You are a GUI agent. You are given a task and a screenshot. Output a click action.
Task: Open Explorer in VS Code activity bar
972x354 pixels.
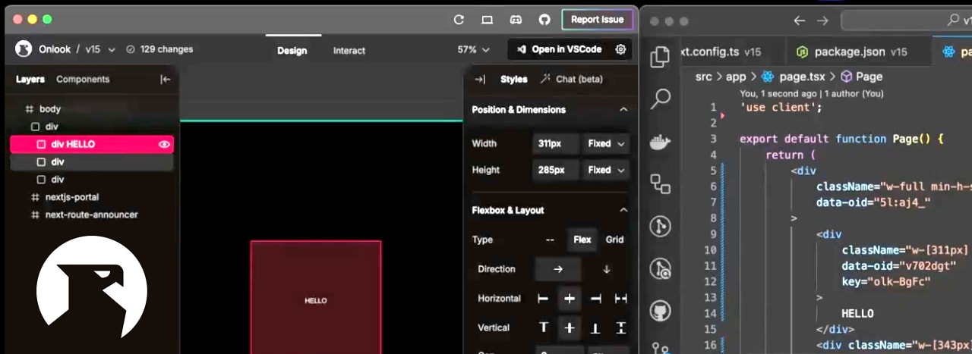pos(661,56)
